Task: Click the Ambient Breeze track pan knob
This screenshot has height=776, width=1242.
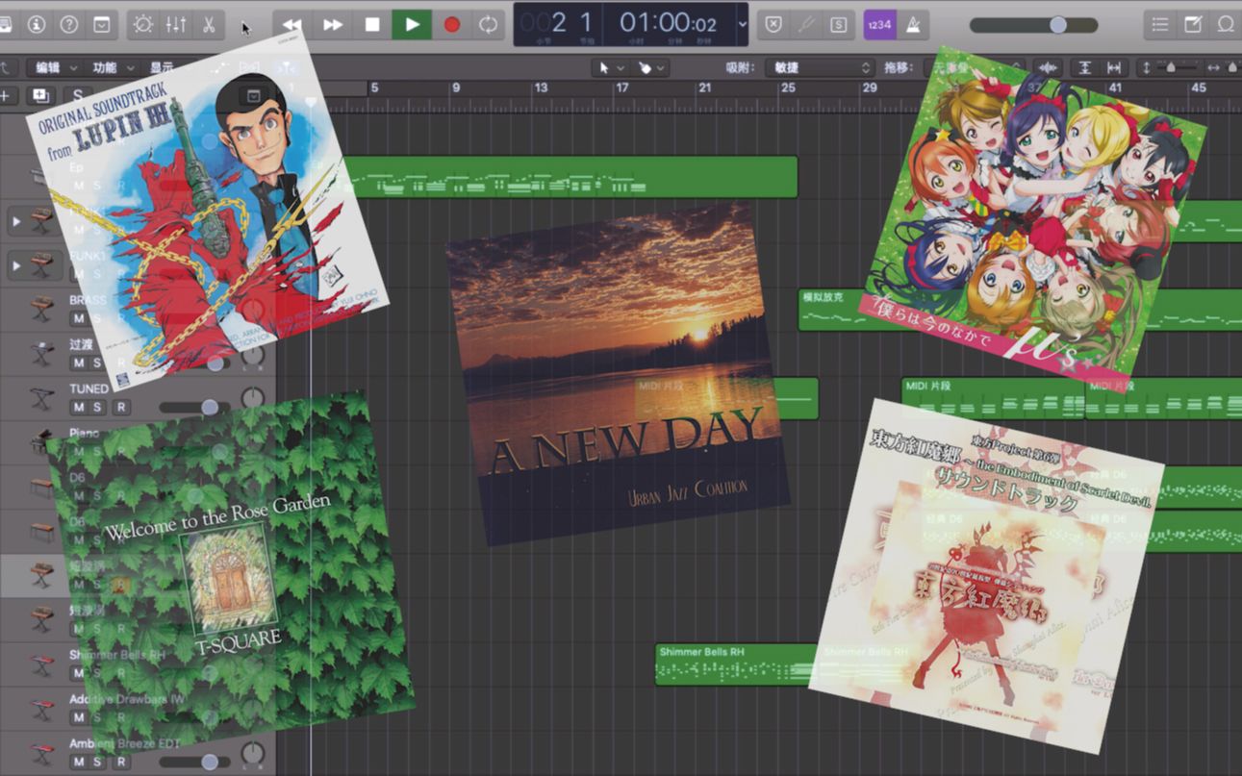Action: click(252, 753)
